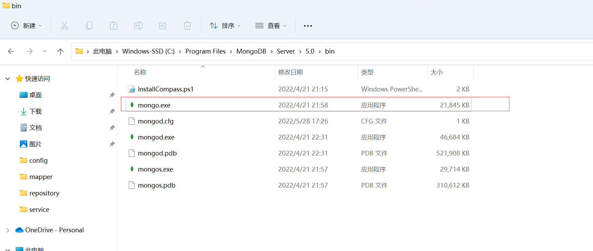Select the InstallCompass.ps1 file name

pyautogui.click(x=166, y=89)
